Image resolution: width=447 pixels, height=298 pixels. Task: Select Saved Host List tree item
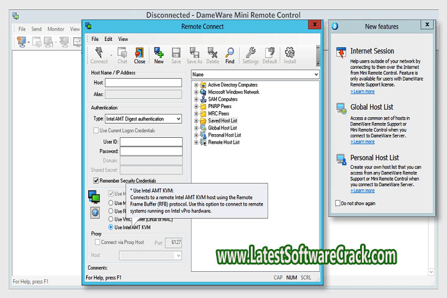click(x=223, y=120)
